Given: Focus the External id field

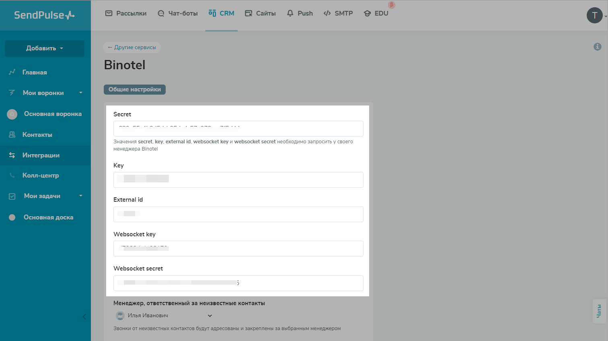Looking at the screenshot, I should tap(238, 214).
